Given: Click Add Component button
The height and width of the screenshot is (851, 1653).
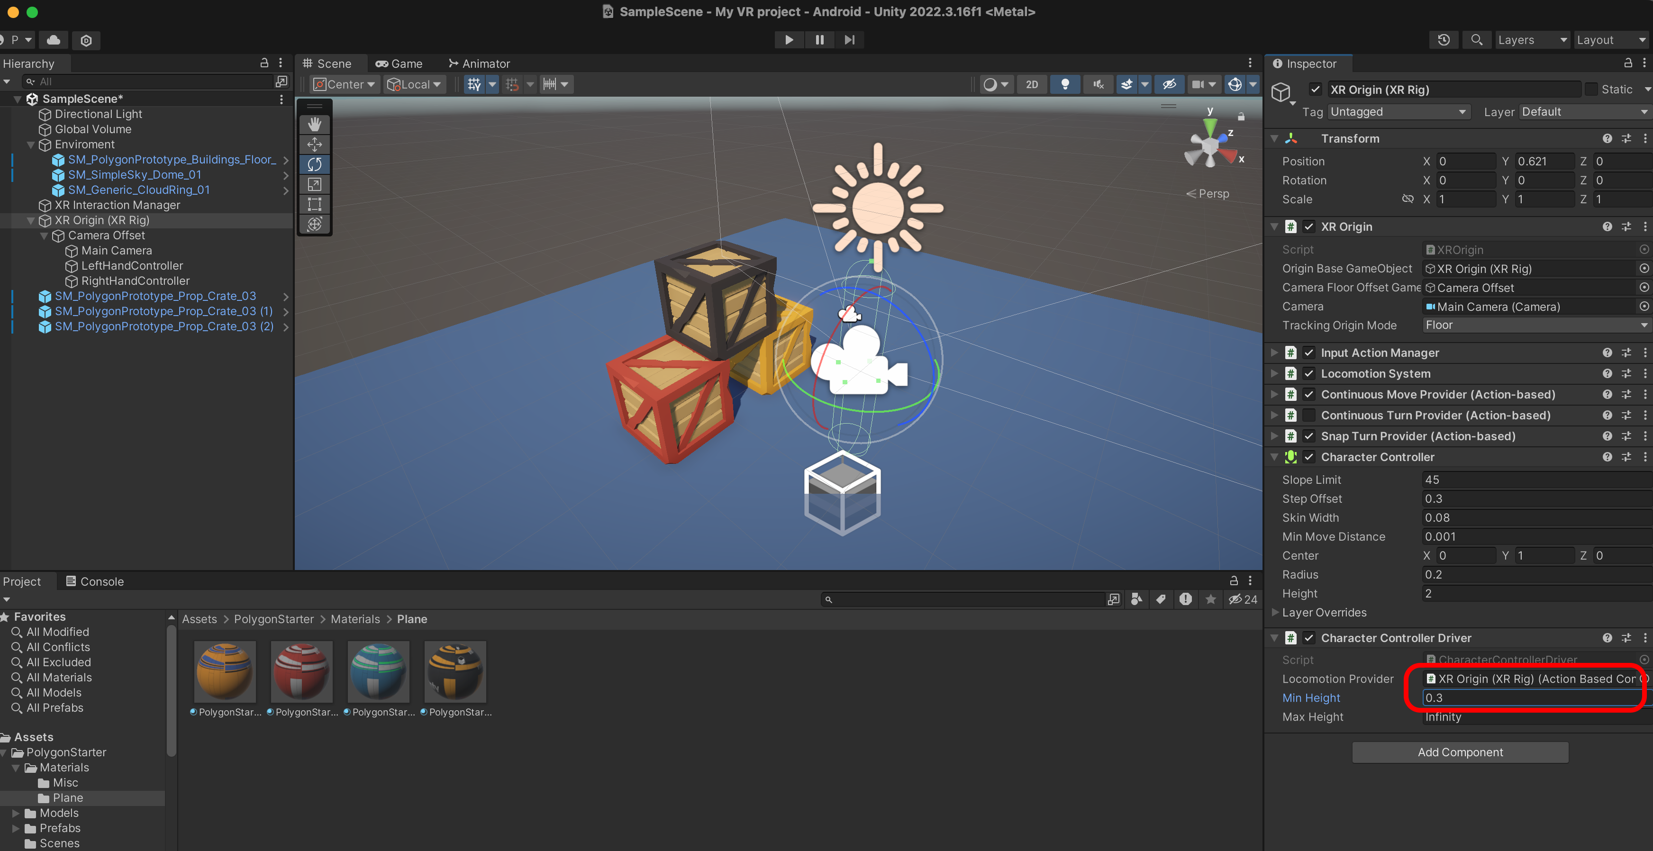Looking at the screenshot, I should 1460,752.
